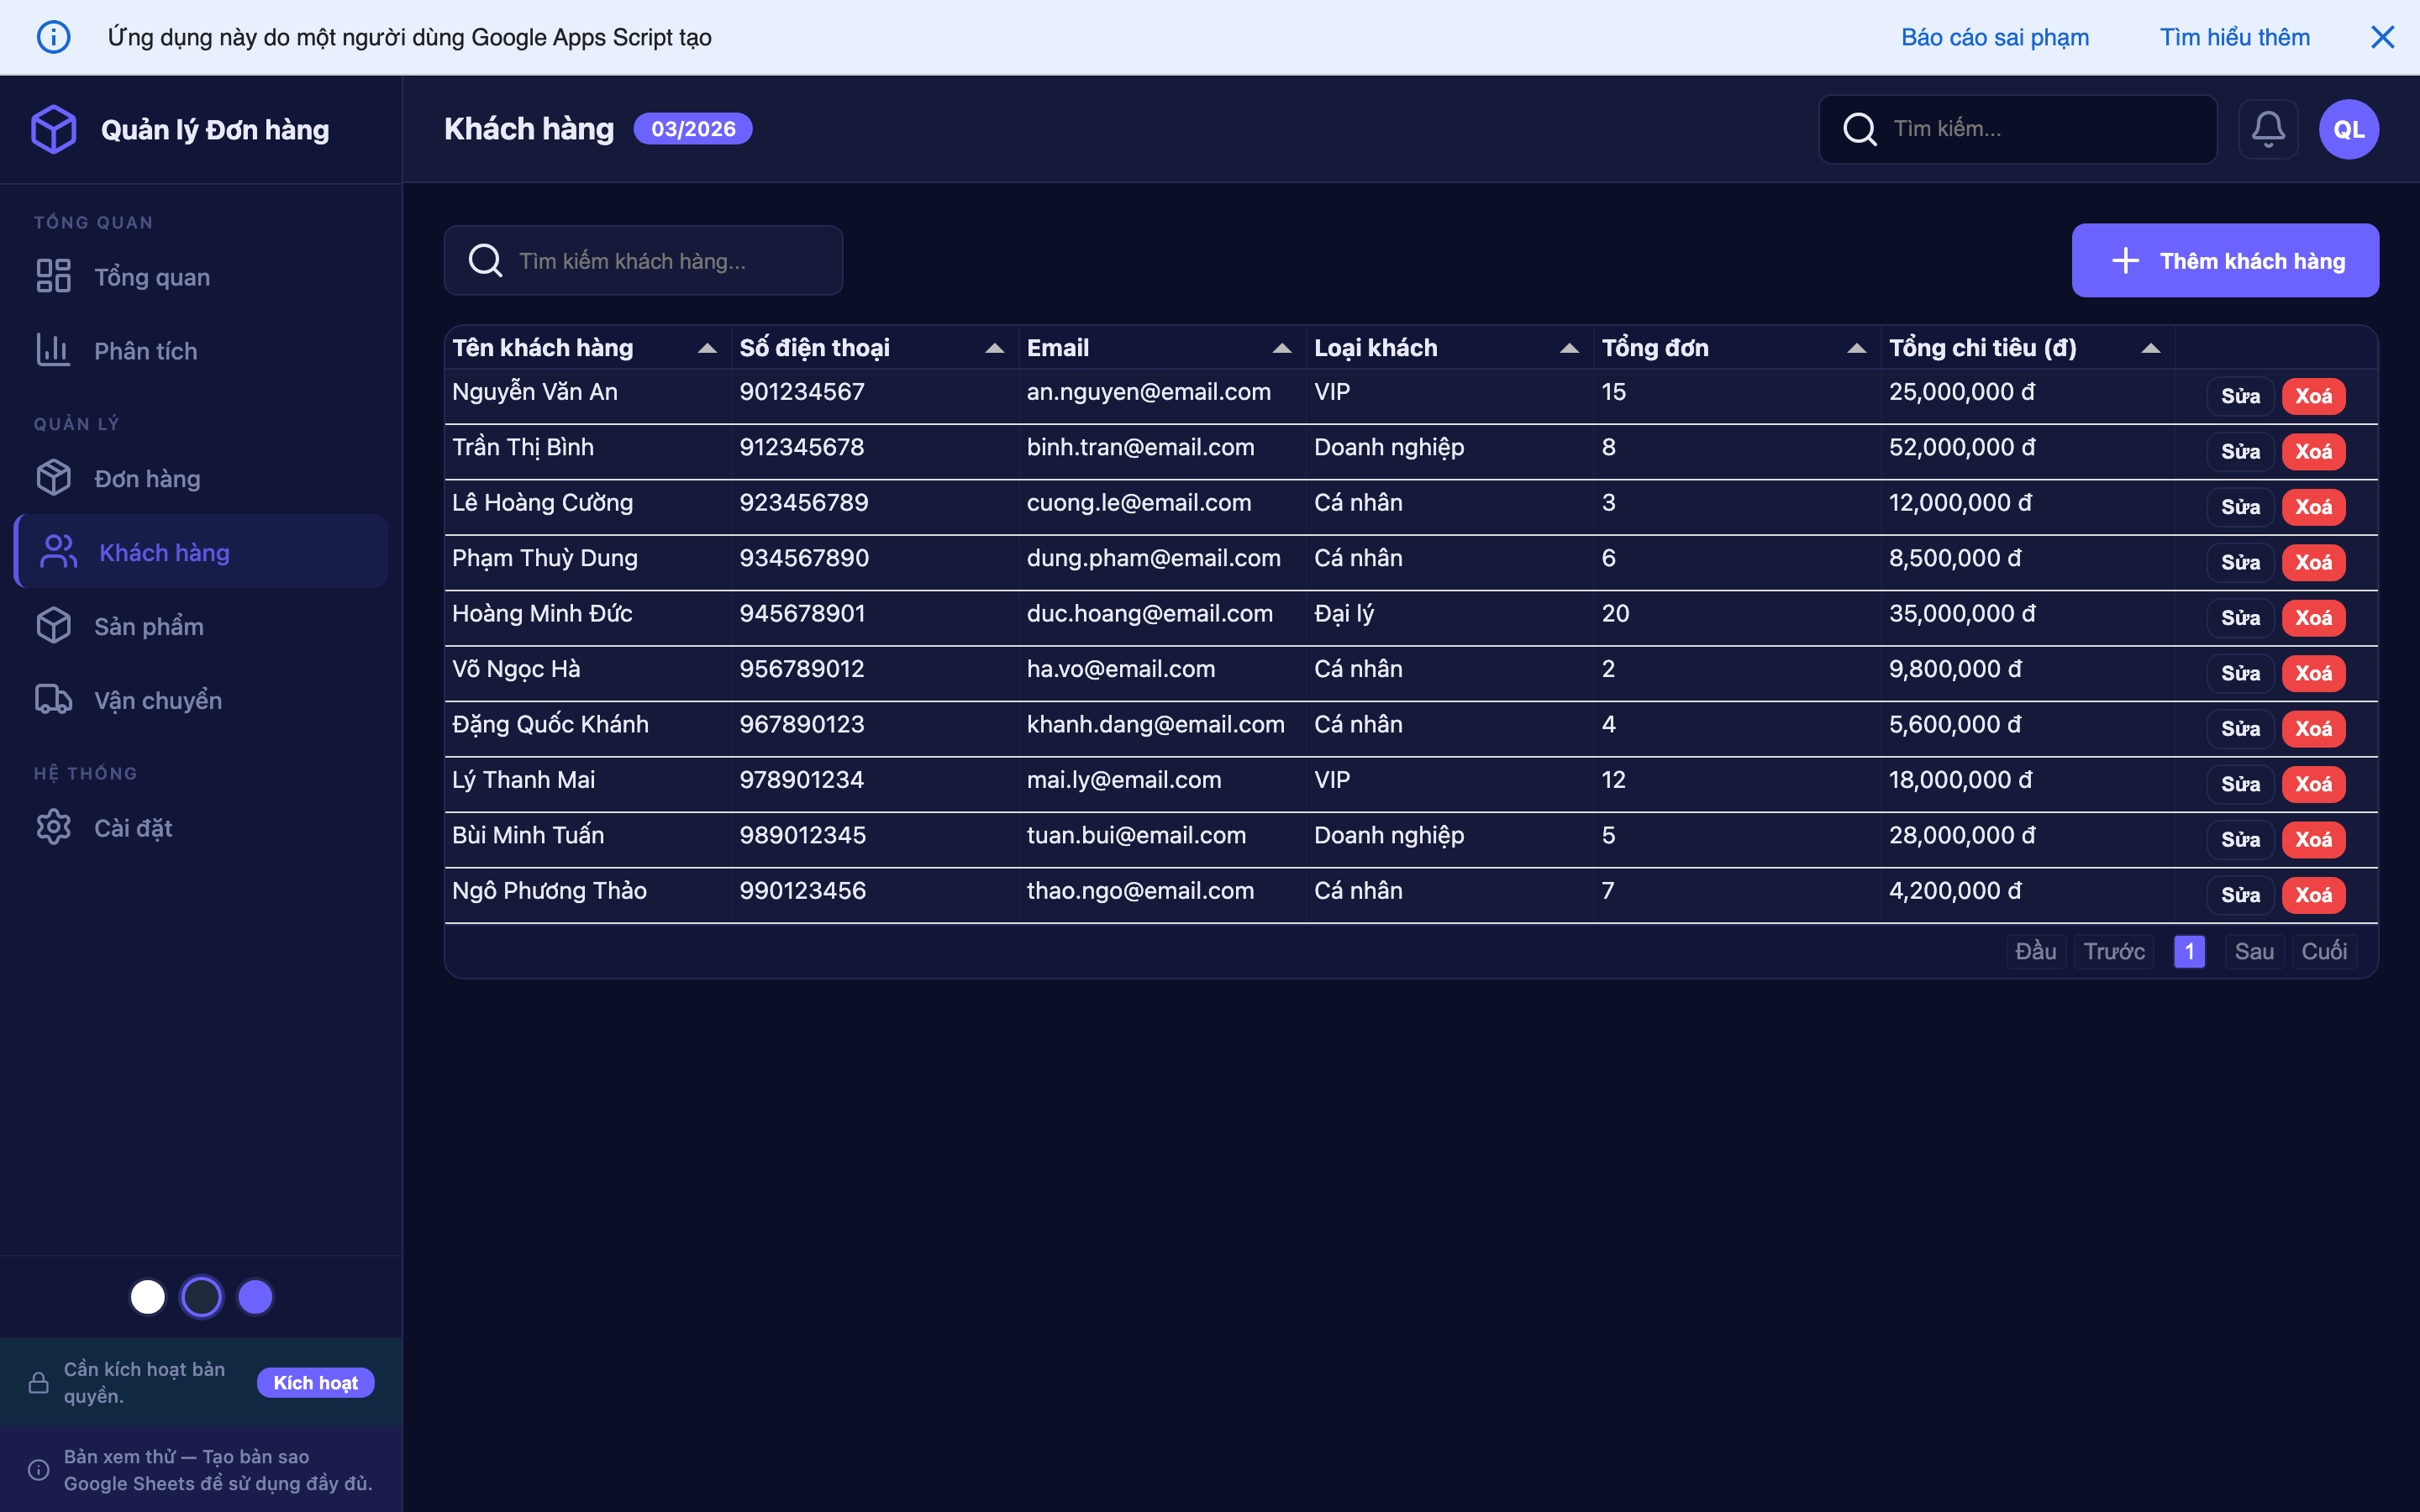Image resolution: width=2420 pixels, height=1512 pixels.
Task: Toggle sort on Tổng chi tiêu column
Action: click(2152, 347)
